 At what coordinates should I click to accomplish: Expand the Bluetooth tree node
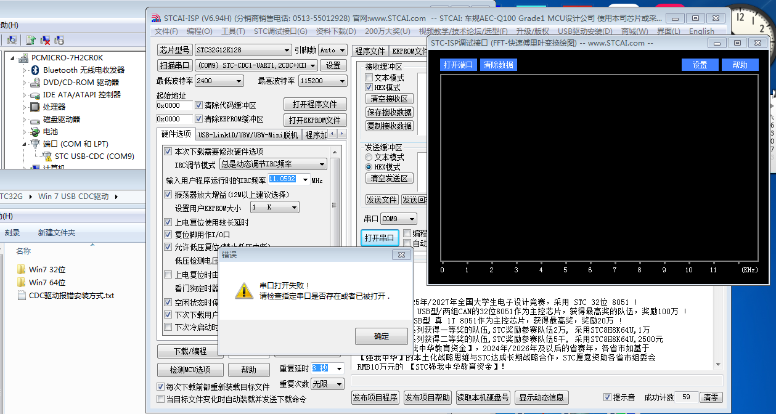click(x=25, y=70)
